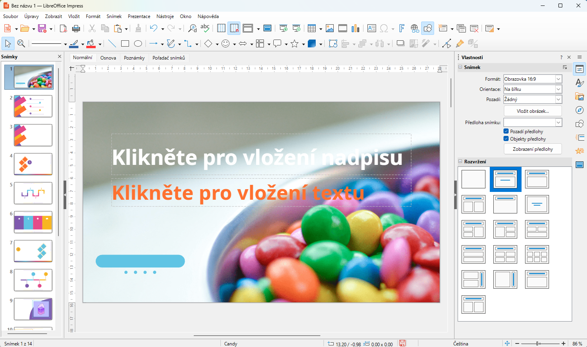Open the Navigator sidebar deck icon
The width and height of the screenshot is (587, 347).
[x=580, y=110]
